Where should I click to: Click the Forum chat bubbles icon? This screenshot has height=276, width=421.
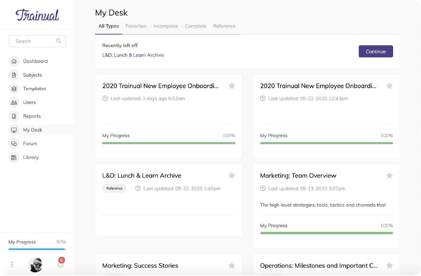pyautogui.click(x=14, y=144)
